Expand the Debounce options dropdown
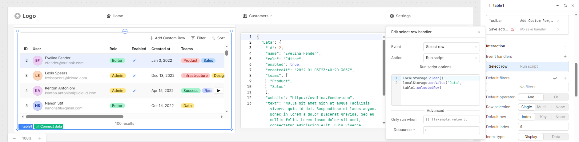The width and height of the screenshot is (579, 142). [x=404, y=130]
